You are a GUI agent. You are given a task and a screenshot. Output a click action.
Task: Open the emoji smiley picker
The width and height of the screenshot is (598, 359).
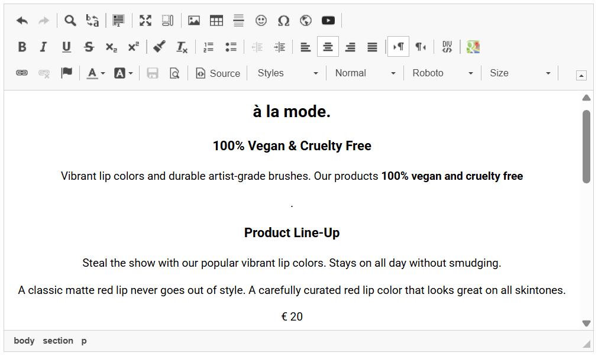coord(261,21)
